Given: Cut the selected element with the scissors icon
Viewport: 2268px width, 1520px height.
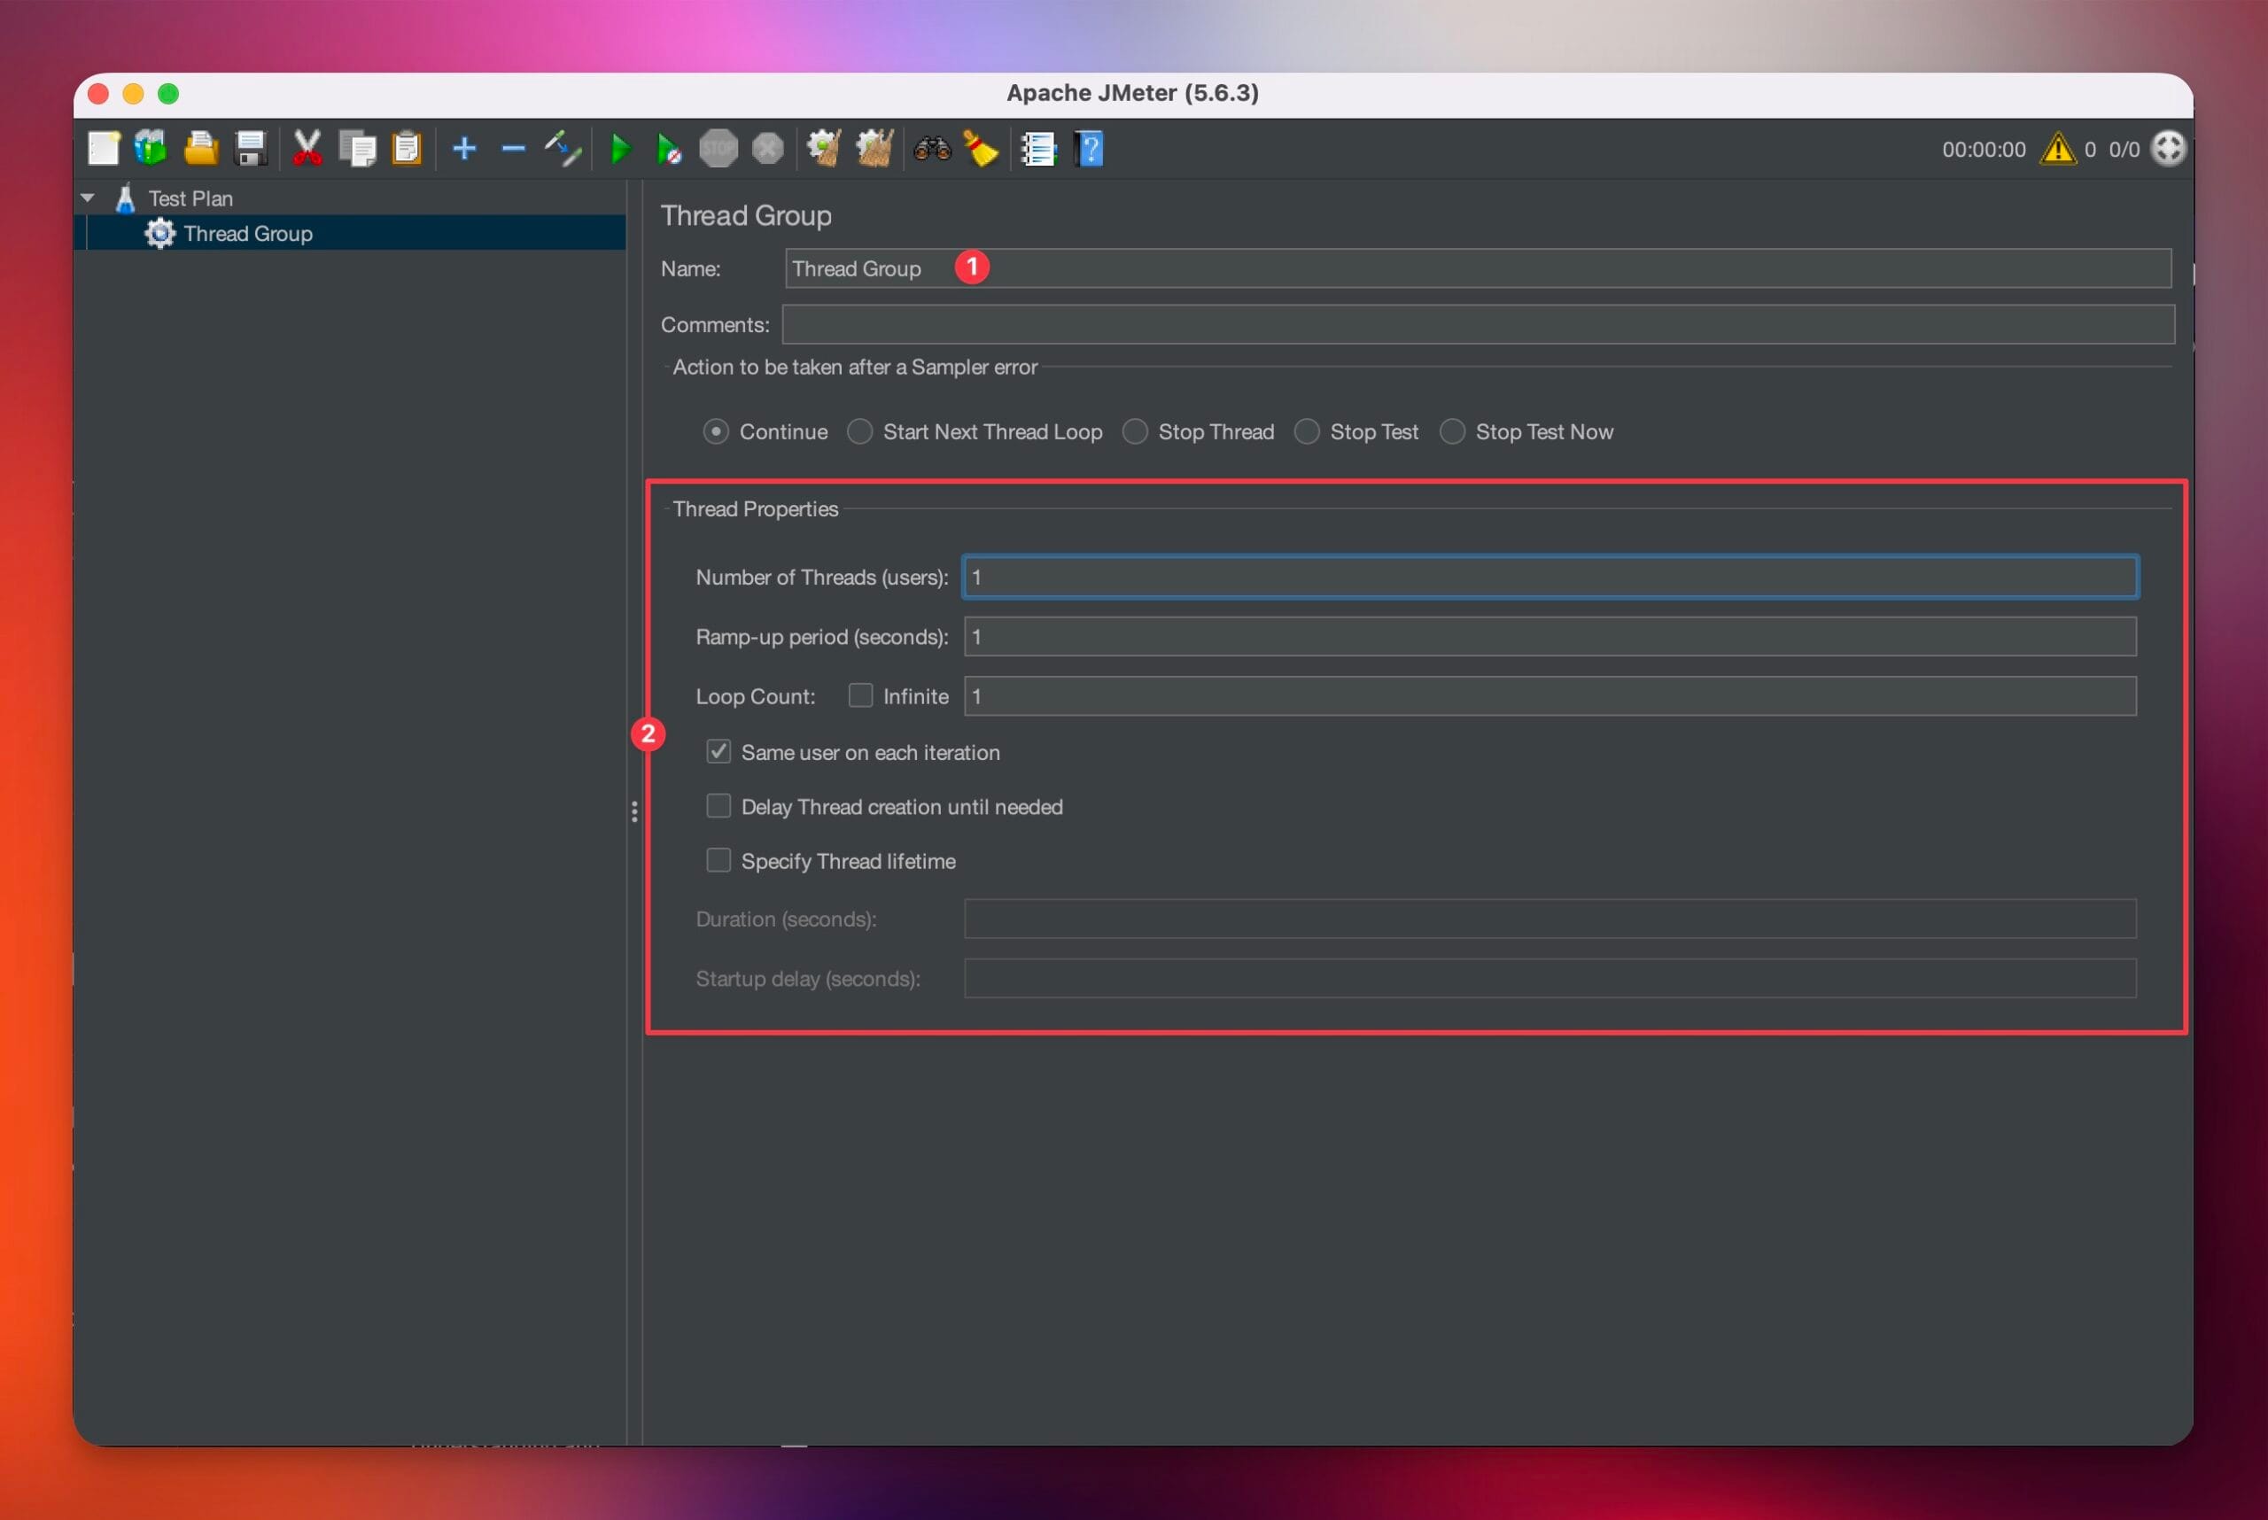Looking at the screenshot, I should (x=307, y=148).
